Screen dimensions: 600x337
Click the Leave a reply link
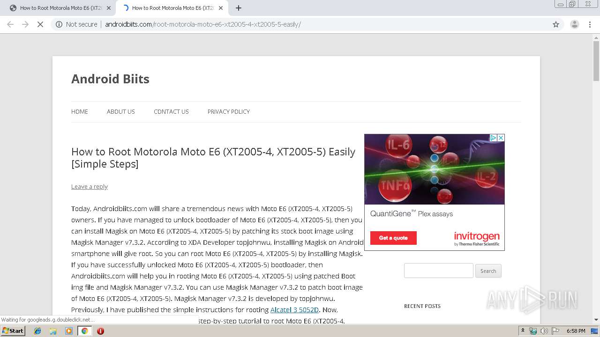tap(90, 186)
